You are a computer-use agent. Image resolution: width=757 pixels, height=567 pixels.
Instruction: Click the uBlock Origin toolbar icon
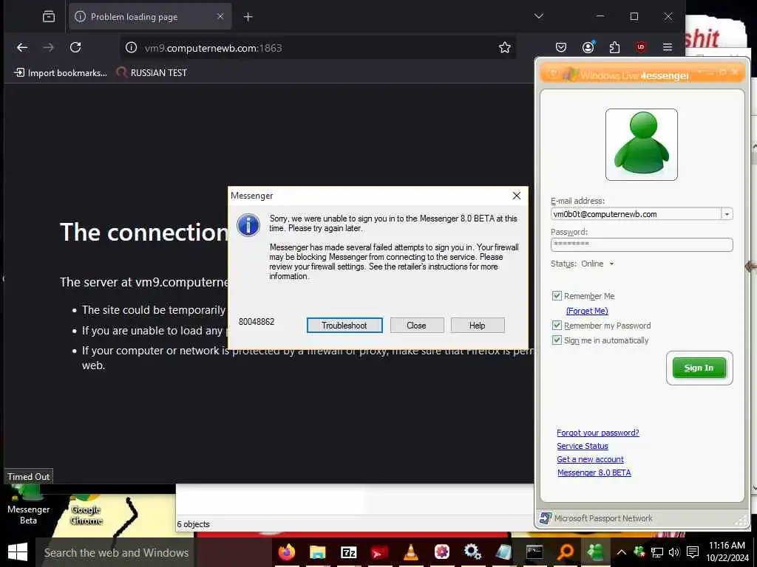click(x=641, y=47)
